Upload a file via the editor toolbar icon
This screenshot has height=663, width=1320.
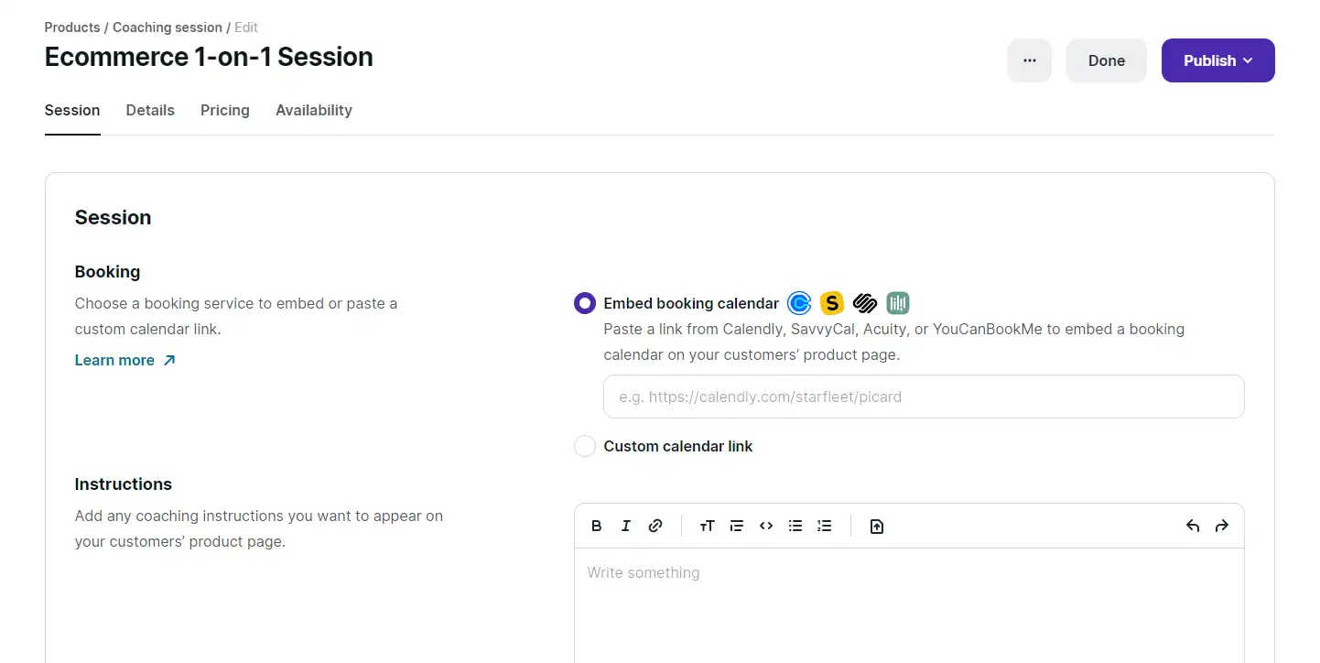tap(877, 526)
